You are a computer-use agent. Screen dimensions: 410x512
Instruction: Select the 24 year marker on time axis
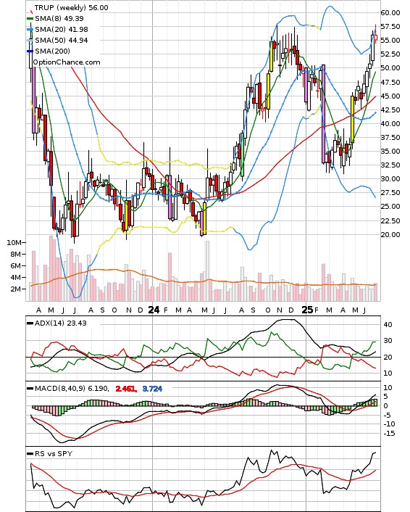tap(154, 310)
